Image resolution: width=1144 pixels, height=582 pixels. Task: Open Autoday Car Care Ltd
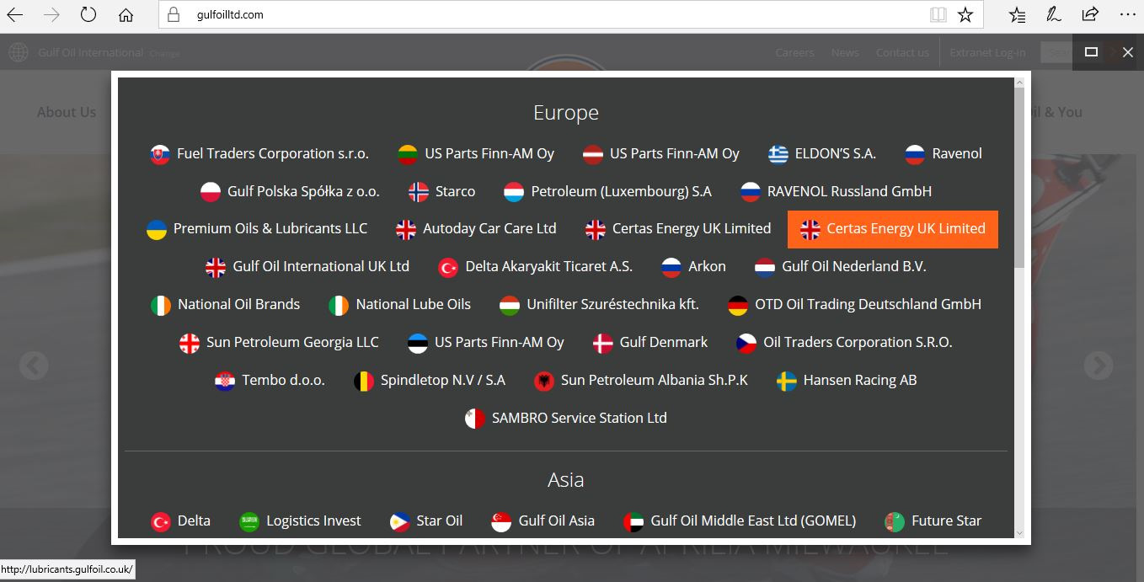pyautogui.click(x=476, y=229)
